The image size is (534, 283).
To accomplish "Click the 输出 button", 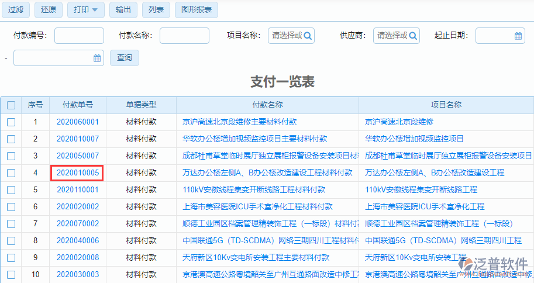I will (x=123, y=9).
